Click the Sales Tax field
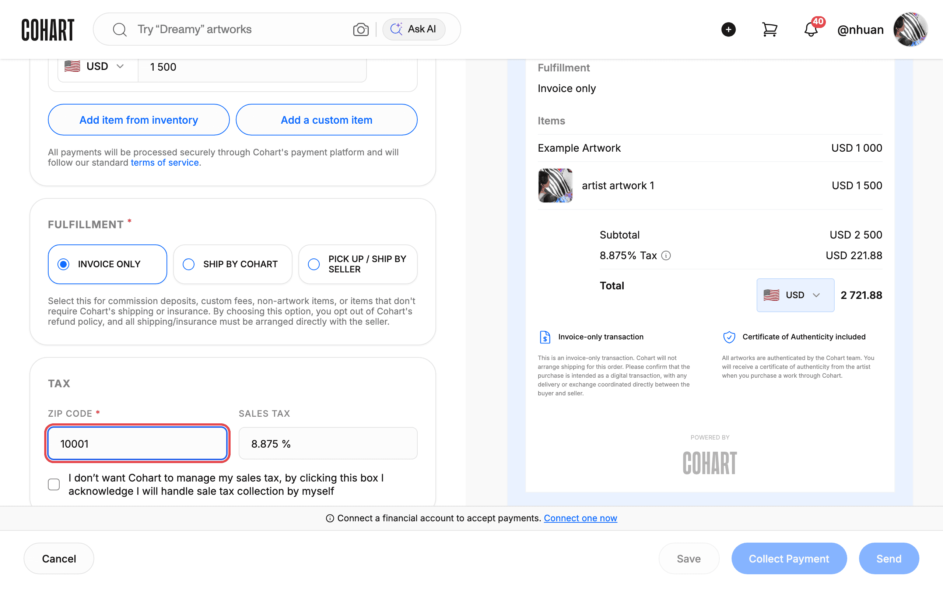Screen dimensions: 943x589 328,443
